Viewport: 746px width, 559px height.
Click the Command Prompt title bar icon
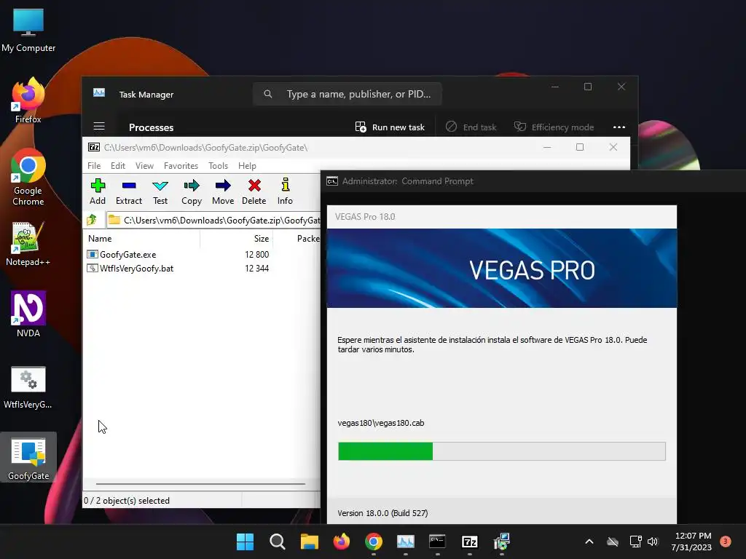coord(332,181)
